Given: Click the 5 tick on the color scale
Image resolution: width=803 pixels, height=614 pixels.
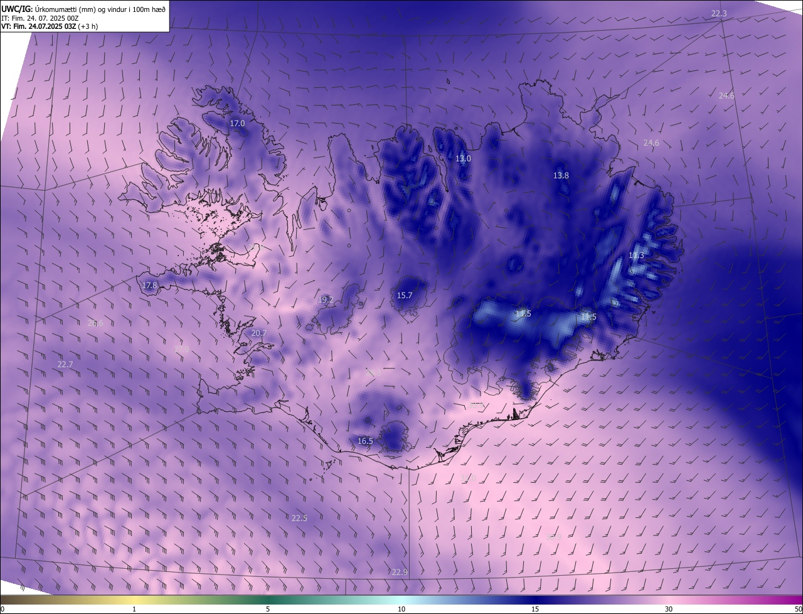Looking at the screenshot, I should (x=268, y=610).
